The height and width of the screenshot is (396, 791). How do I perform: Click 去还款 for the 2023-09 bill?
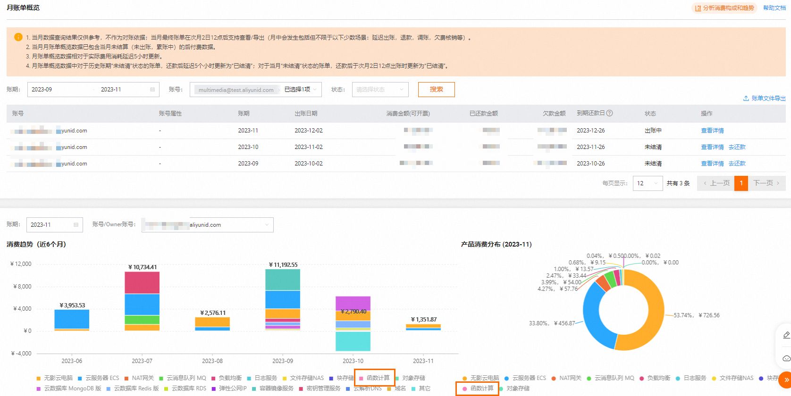tap(737, 164)
